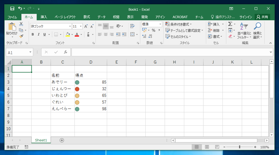The width and height of the screenshot is (279, 155).
Task: Toggle align text left
Action: pyautogui.click(x=100, y=34)
